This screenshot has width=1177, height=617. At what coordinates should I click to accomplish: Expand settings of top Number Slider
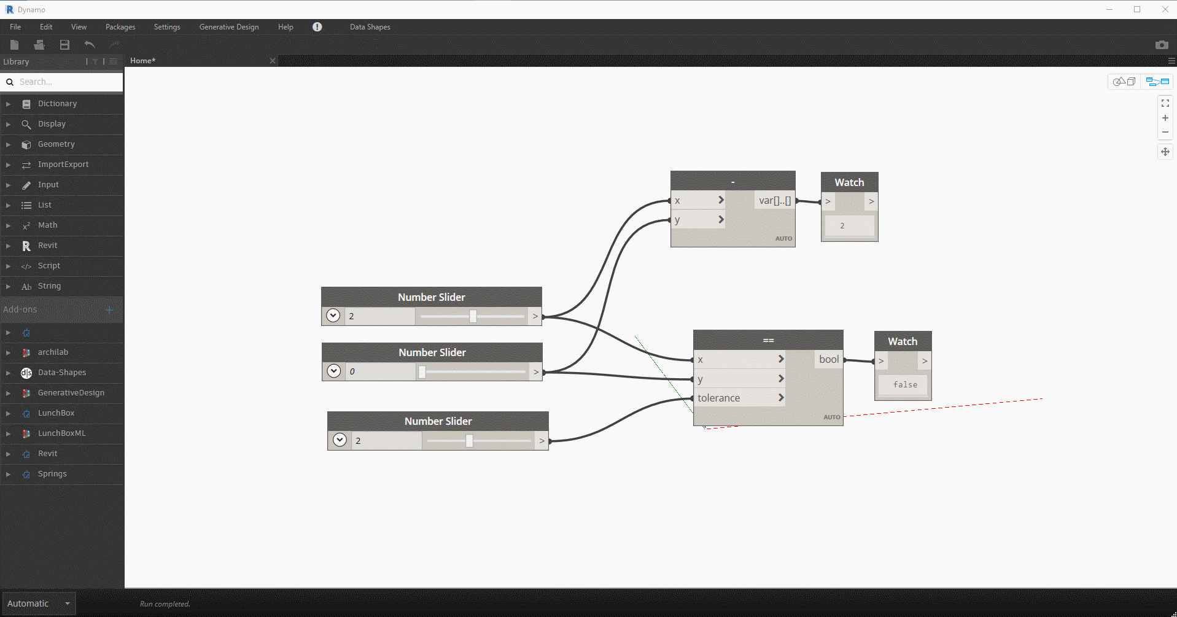pyautogui.click(x=333, y=316)
